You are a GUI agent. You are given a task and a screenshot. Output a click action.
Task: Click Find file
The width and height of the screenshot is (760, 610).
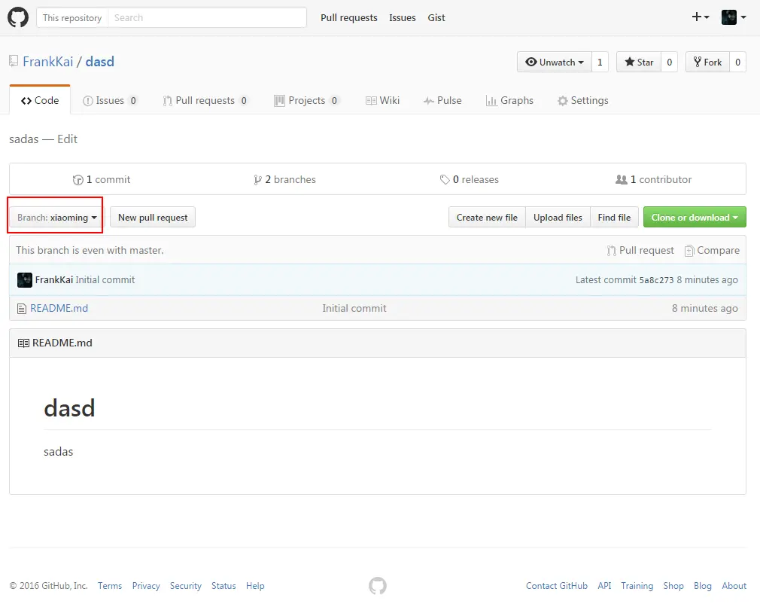(614, 217)
